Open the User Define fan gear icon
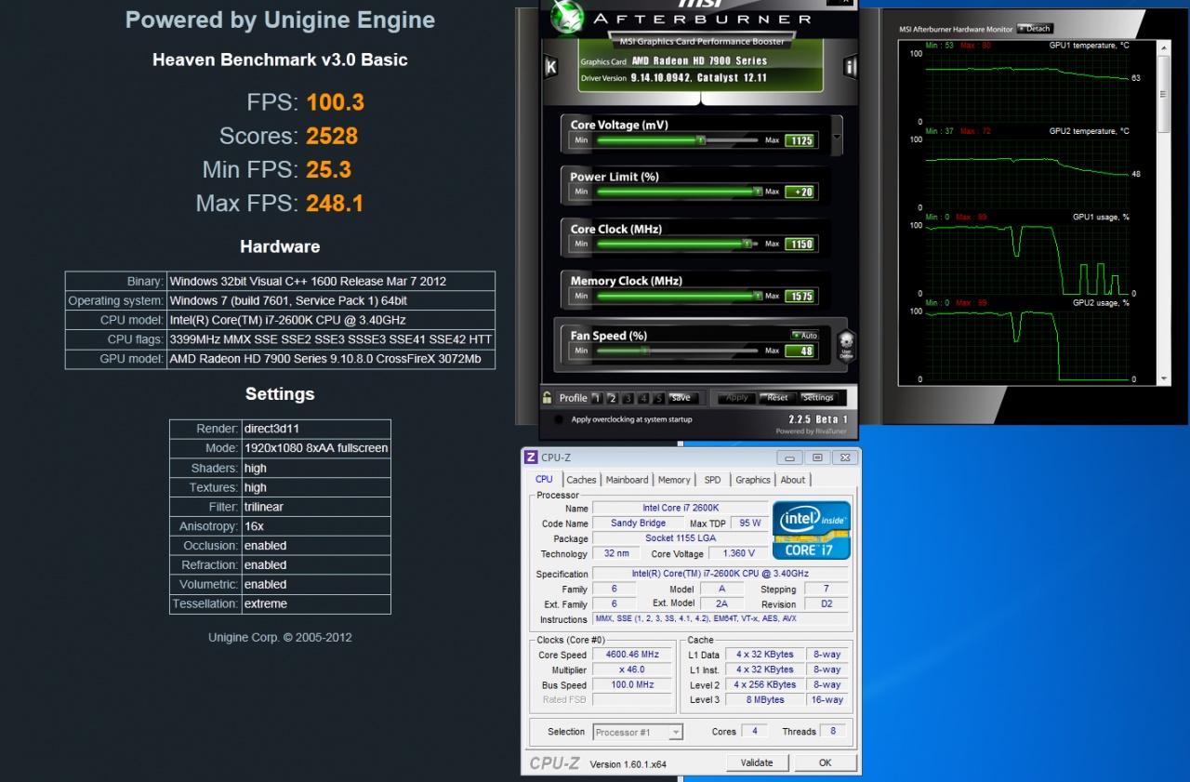The image size is (1190, 782). pyautogui.click(x=845, y=344)
